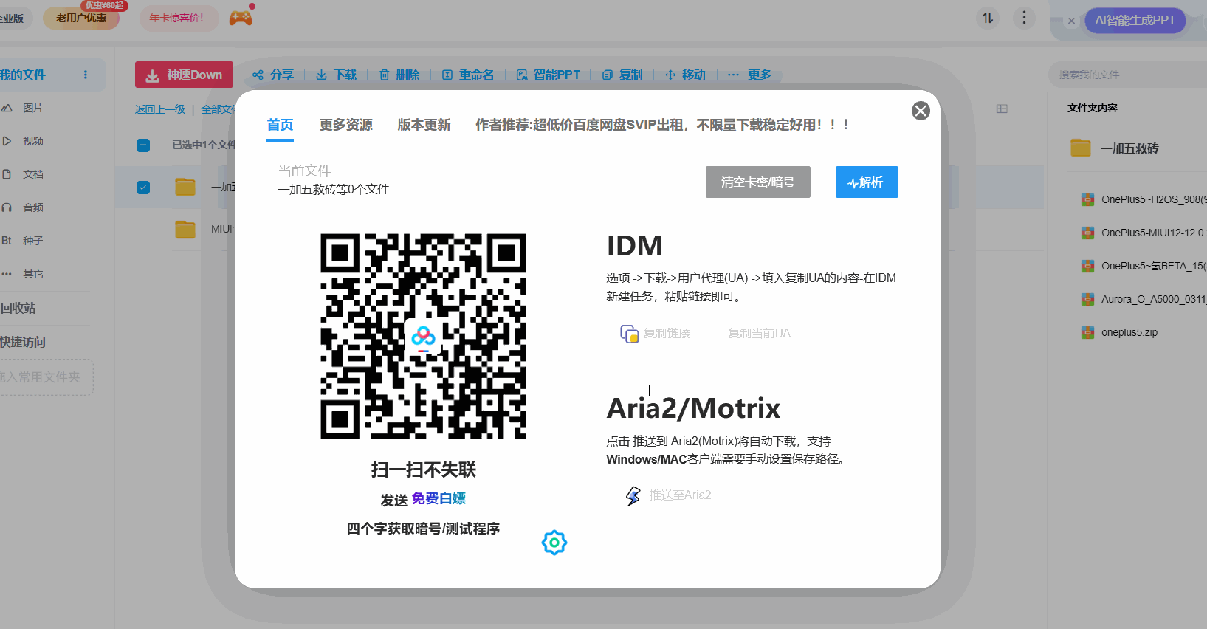
Task: Click 移动 in the file toolbar
Action: tap(685, 75)
